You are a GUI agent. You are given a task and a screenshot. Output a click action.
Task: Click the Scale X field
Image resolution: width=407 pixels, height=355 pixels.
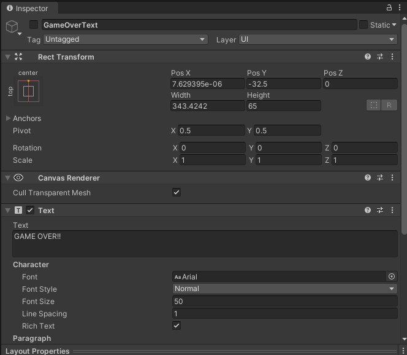click(x=213, y=160)
